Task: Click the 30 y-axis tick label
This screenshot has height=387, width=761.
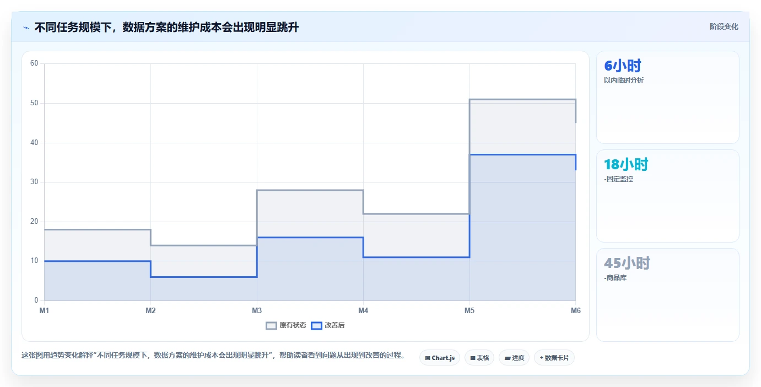Action: click(x=34, y=182)
